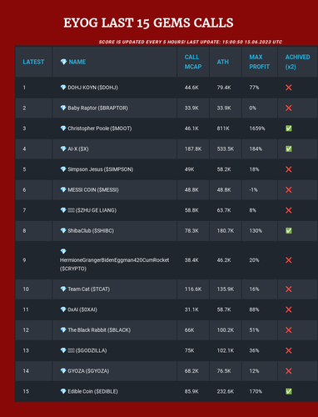Image resolution: width=318 pixels, height=417 pixels.
Task: Click the 38.4K call mcap value
Action: tap(191, 260)
